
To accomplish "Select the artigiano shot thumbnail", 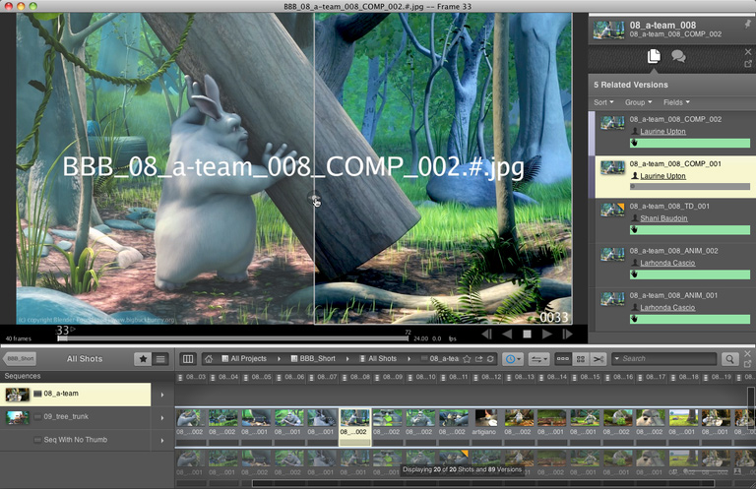I will point(486,418).
